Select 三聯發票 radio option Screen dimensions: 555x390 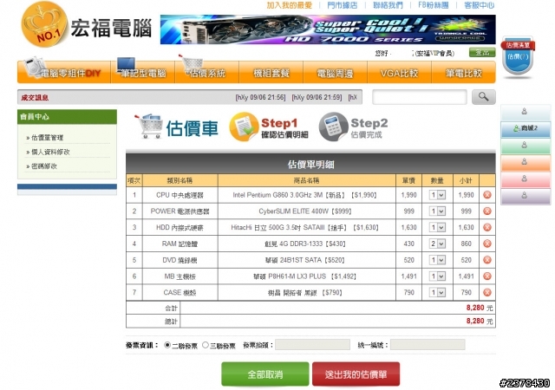tap(206, 345)
